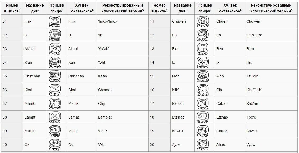
Task: Open the Etz'nab' glyph image
Action: pos(203,117)
